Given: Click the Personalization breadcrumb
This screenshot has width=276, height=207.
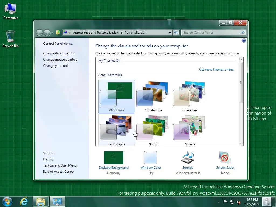Looking at the screenshot, I should click(136, 33).
